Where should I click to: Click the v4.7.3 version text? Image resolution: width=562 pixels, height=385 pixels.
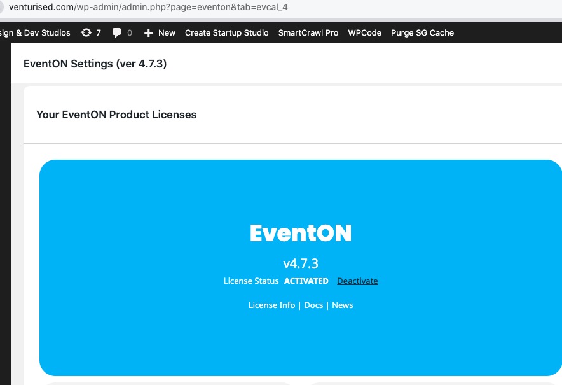pyautogui.click(x=300, y=263)
